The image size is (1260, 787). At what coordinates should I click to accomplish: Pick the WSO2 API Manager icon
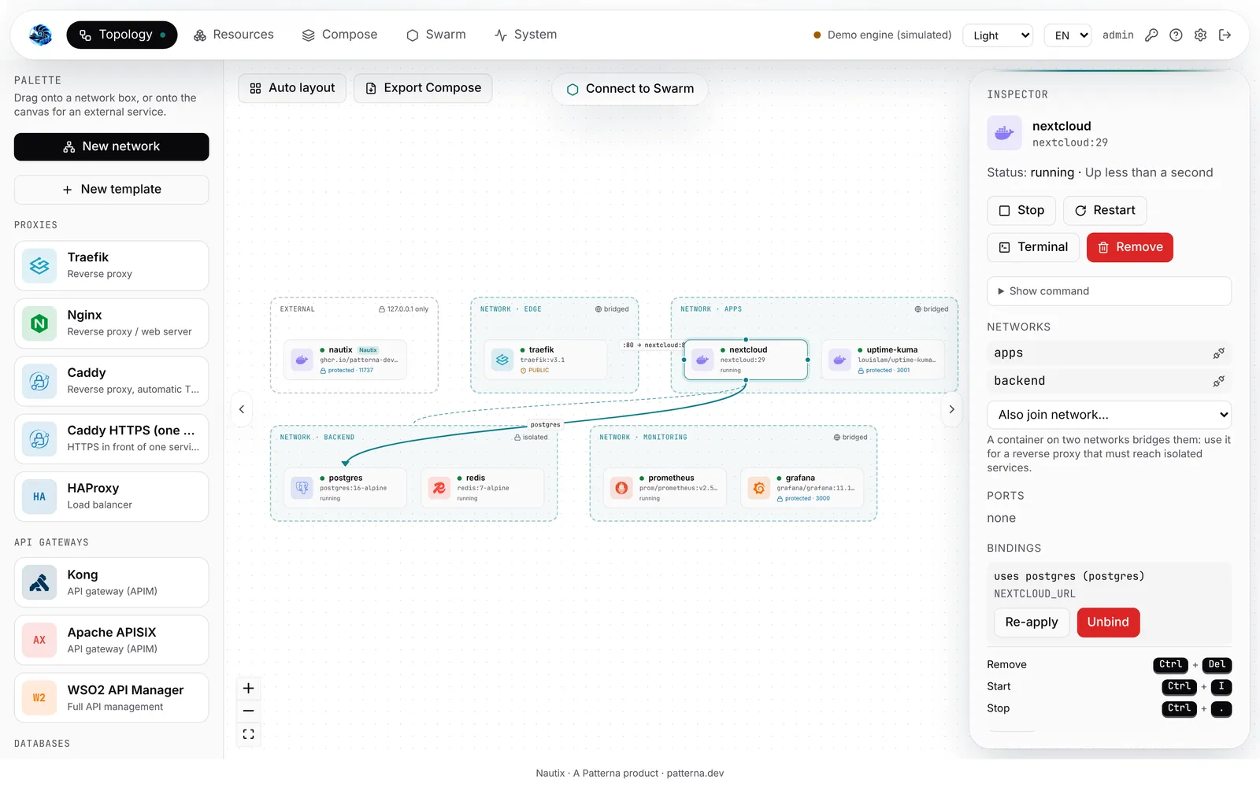click(39, 698)
